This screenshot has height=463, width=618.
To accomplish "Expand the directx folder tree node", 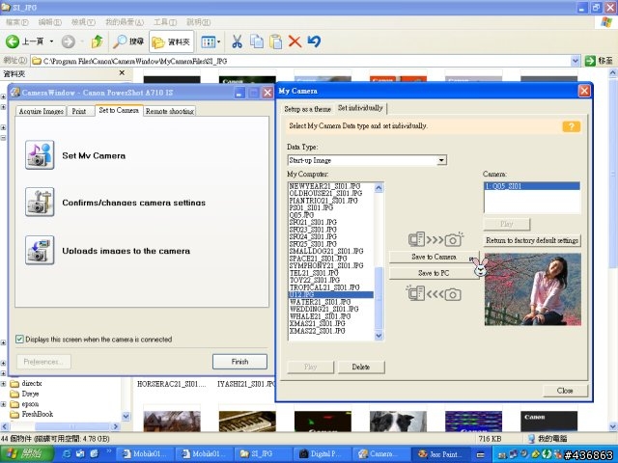I will pyautogui.click(x=3, y=383).
